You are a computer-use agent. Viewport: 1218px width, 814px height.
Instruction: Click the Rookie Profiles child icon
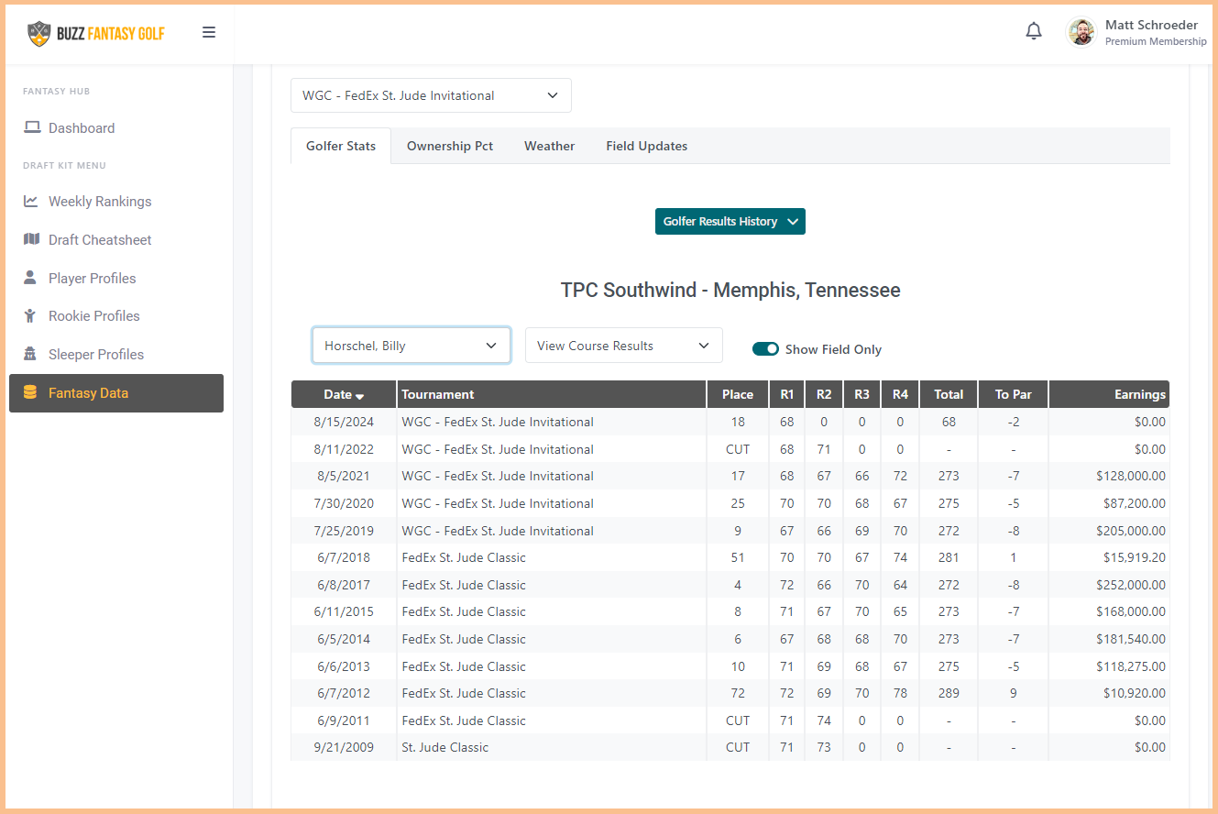point(30,315)
